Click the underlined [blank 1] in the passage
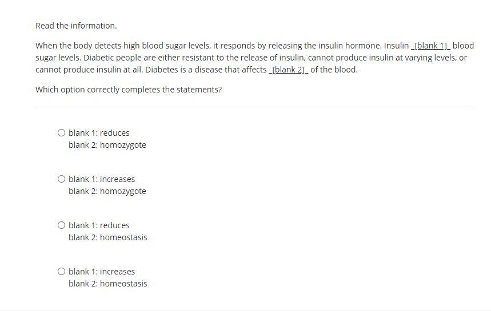Viewport: 491px width, 311px height. (x=431, y=46)
